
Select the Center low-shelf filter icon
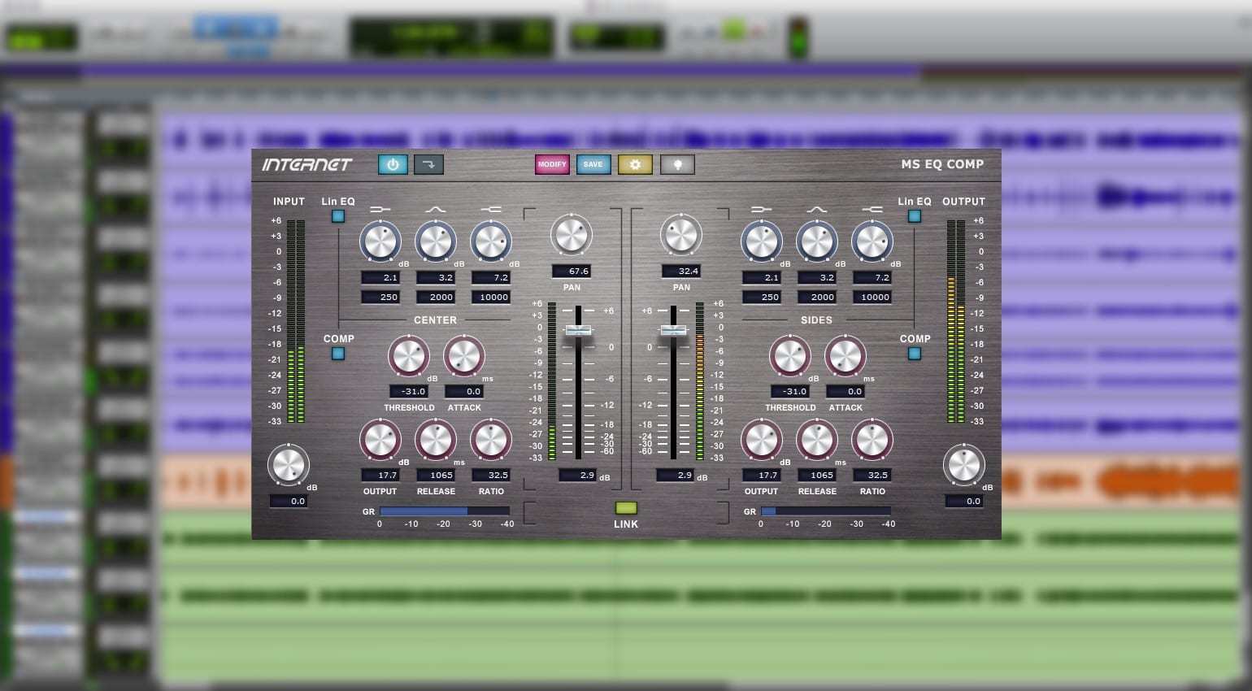coord(380,210)
